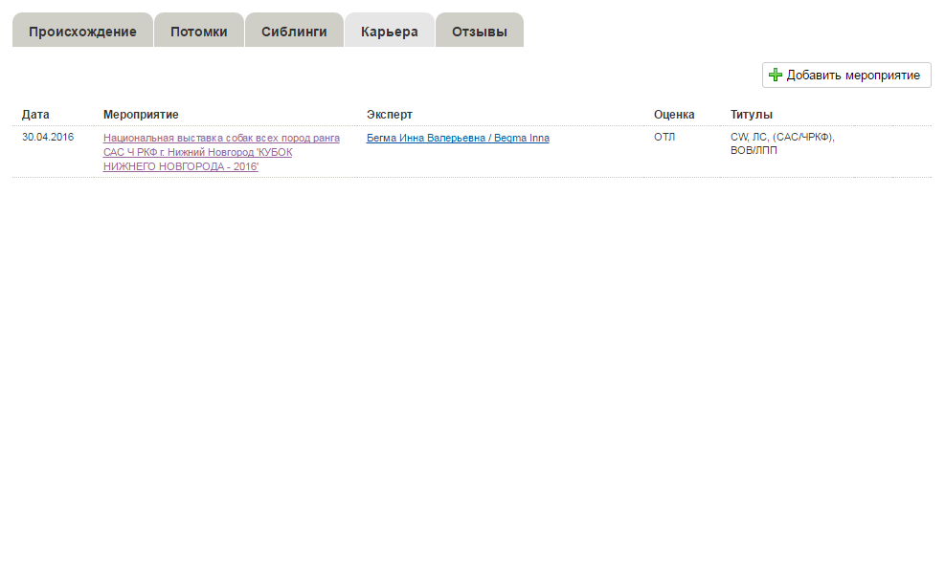This screenshot has width=945, height=587.
Task: Show the 'Отзывы' tab
Action: 480,32
